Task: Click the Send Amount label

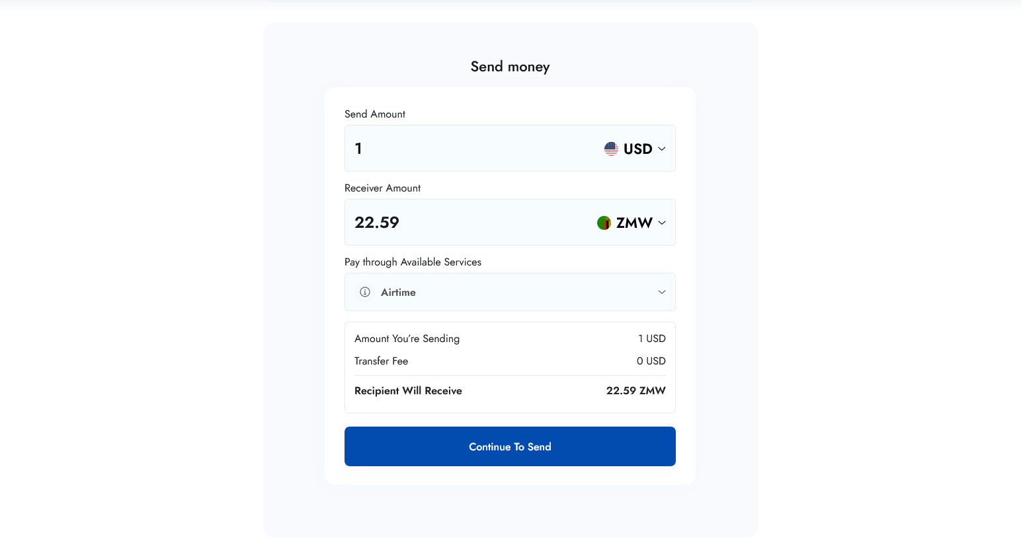Action: click(374, 114)
